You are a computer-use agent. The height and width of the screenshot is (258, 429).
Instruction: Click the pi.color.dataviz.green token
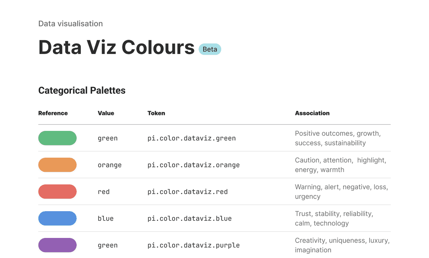coord(191,138)
